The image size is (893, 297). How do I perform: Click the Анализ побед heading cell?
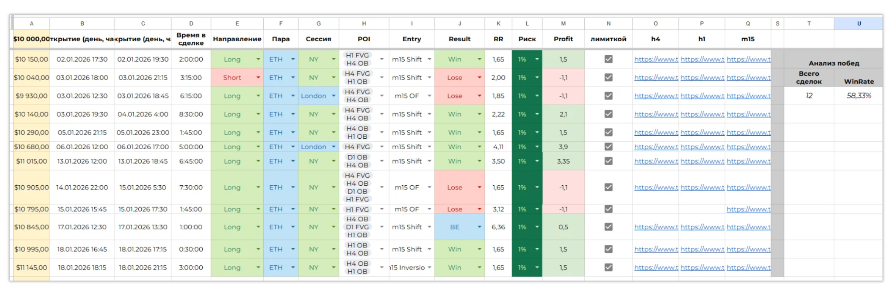(x=834, y=59)
